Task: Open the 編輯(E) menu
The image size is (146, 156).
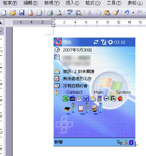Action: tap(31, 3)
